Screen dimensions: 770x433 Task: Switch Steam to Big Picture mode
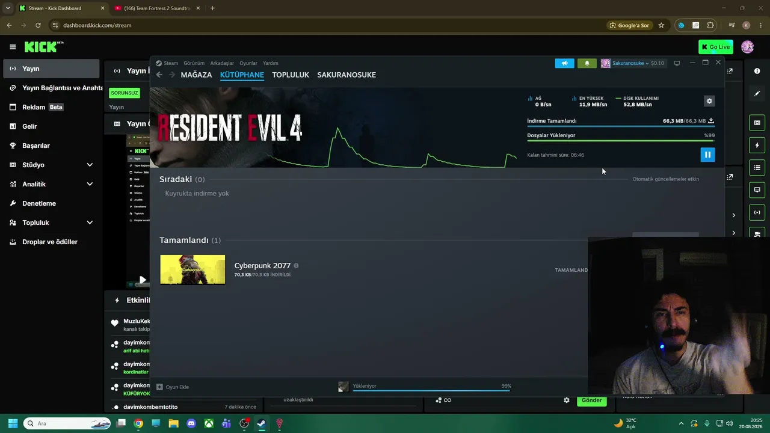click(x=677, y=63)
